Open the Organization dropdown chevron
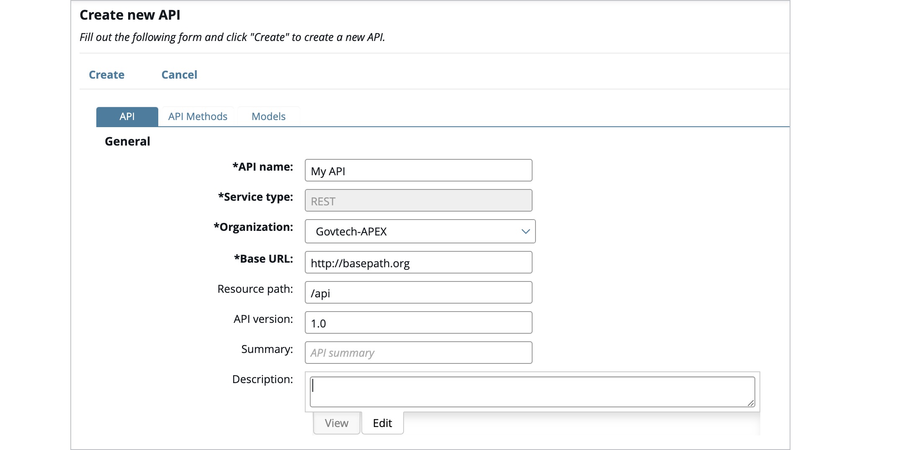The image size is (901, 450). (525, 231)
